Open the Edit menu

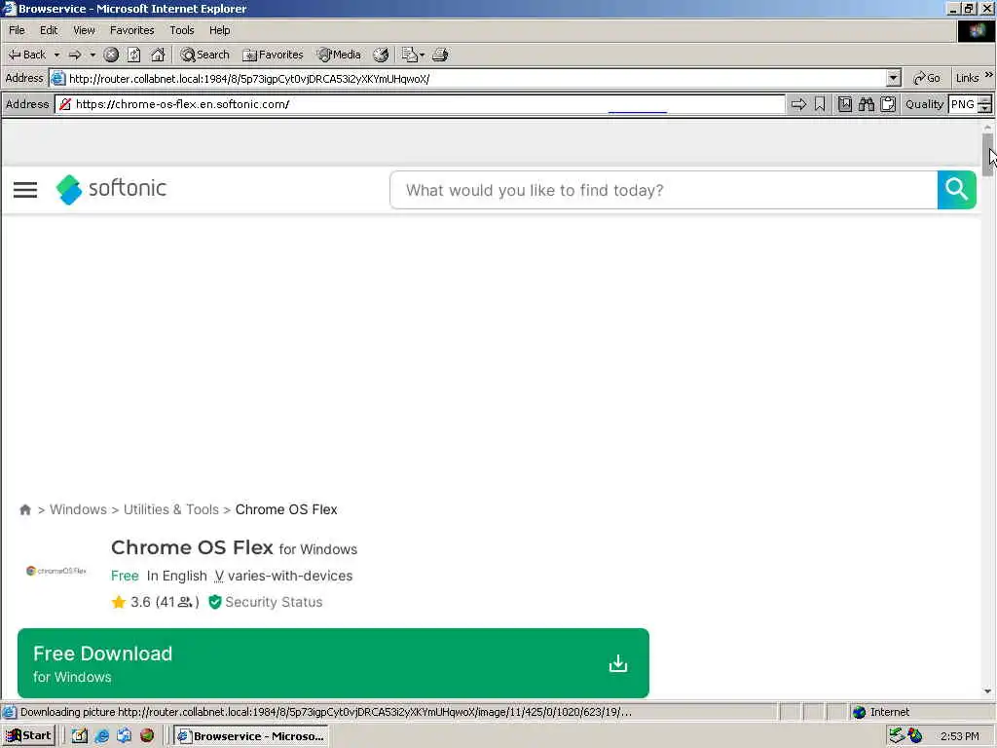pos(49,30)
